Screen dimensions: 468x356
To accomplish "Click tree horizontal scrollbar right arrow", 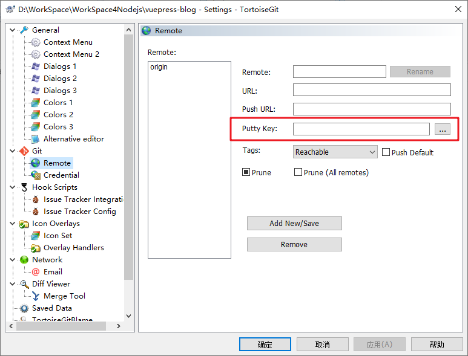I will (x=119, y=326).
